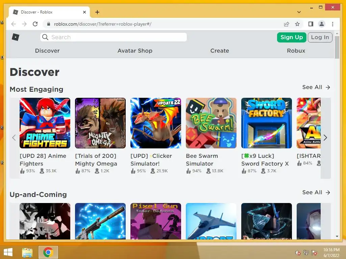Reload the page with refresh icon
Viewport: 346px width, 259px height.
point(35,24)
